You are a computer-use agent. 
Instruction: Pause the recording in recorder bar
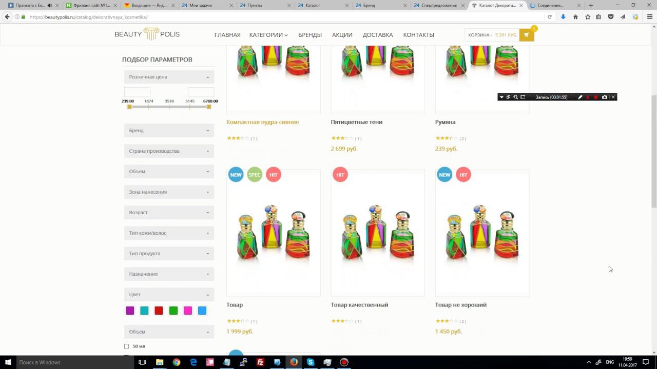click(x=588, y=97)
